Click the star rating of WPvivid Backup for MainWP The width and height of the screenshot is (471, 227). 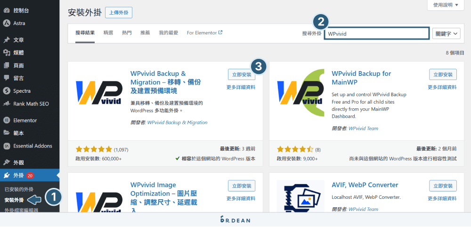coord(295,149)
